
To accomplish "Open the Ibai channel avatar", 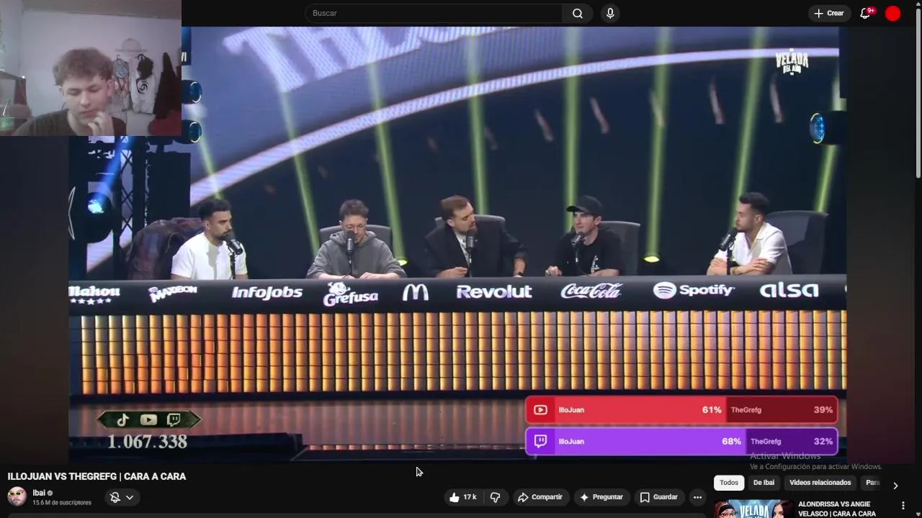I will 17,496.
